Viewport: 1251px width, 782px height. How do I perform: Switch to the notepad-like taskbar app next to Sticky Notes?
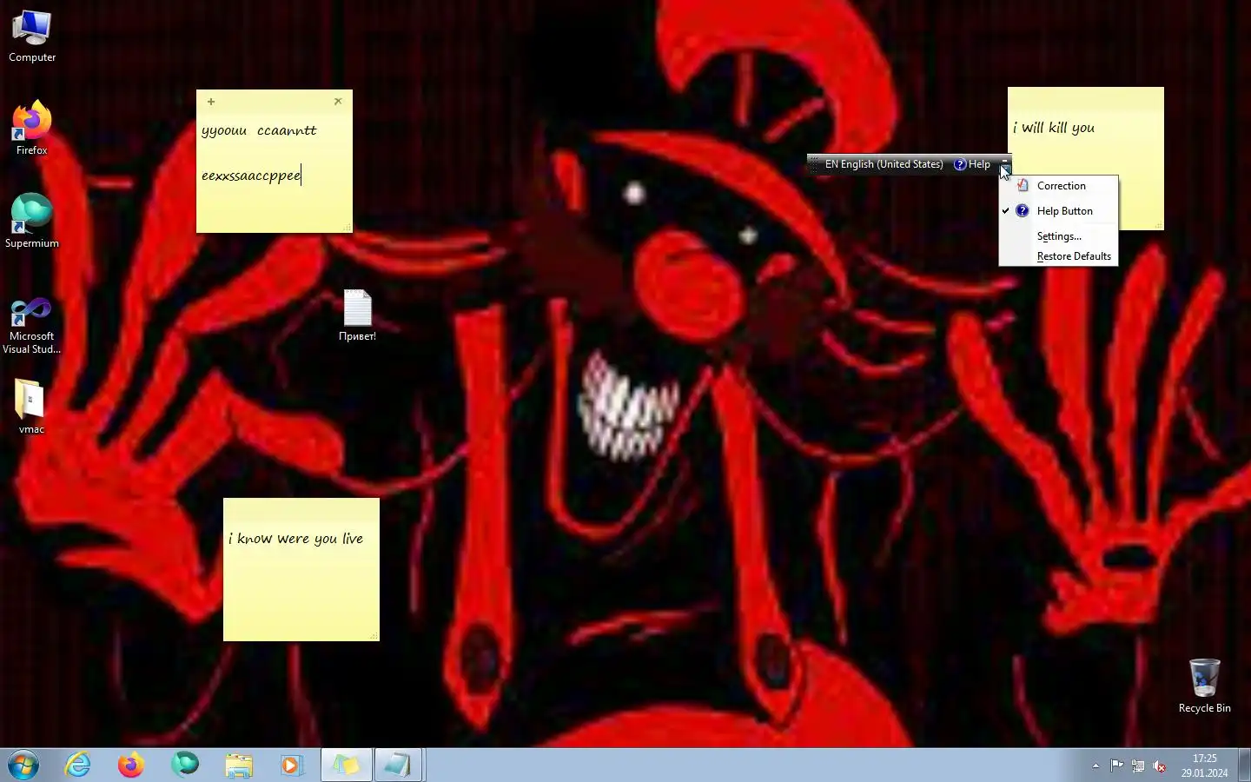click(399, 765)
